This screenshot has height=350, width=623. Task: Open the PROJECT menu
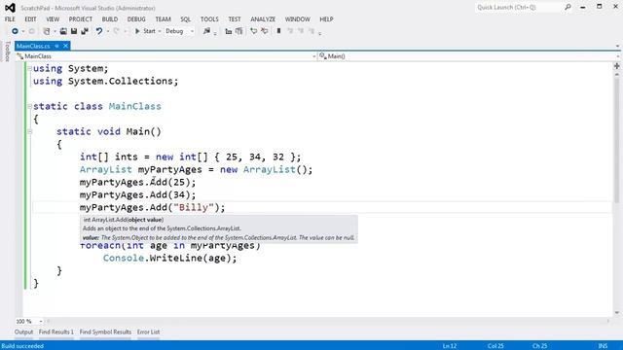tap(81, 19)
